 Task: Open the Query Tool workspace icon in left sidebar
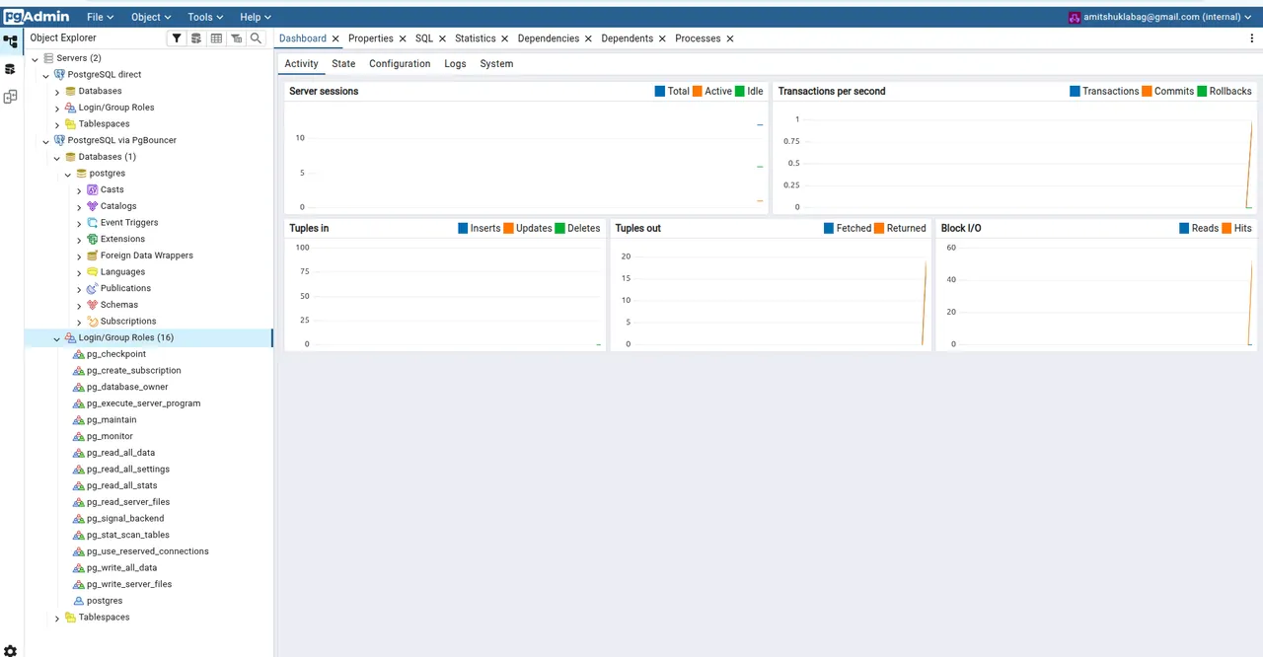click(11, 69)
